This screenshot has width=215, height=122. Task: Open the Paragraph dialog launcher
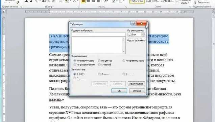point(126,6)
